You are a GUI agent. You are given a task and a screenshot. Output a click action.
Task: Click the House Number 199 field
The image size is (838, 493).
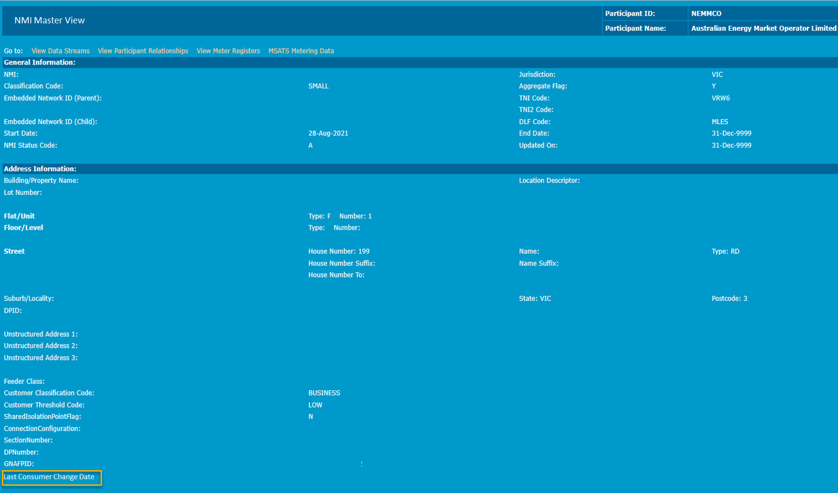pyautogui.click(x=339, y=252)
